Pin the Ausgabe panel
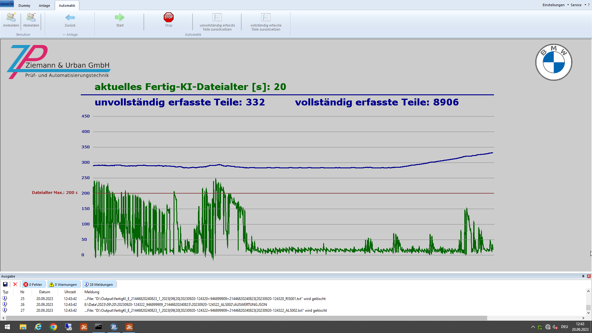 point(583,276)
